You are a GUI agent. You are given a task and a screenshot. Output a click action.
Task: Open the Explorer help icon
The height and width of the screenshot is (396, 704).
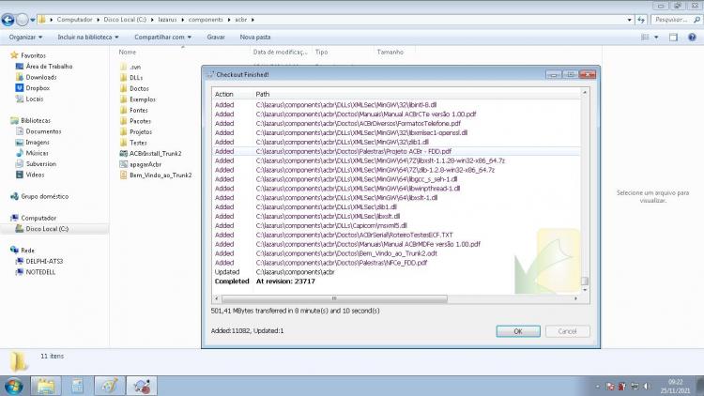coord(692,38)
